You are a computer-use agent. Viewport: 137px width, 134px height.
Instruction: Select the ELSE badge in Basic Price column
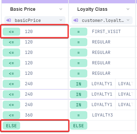(x=11, y=126)
